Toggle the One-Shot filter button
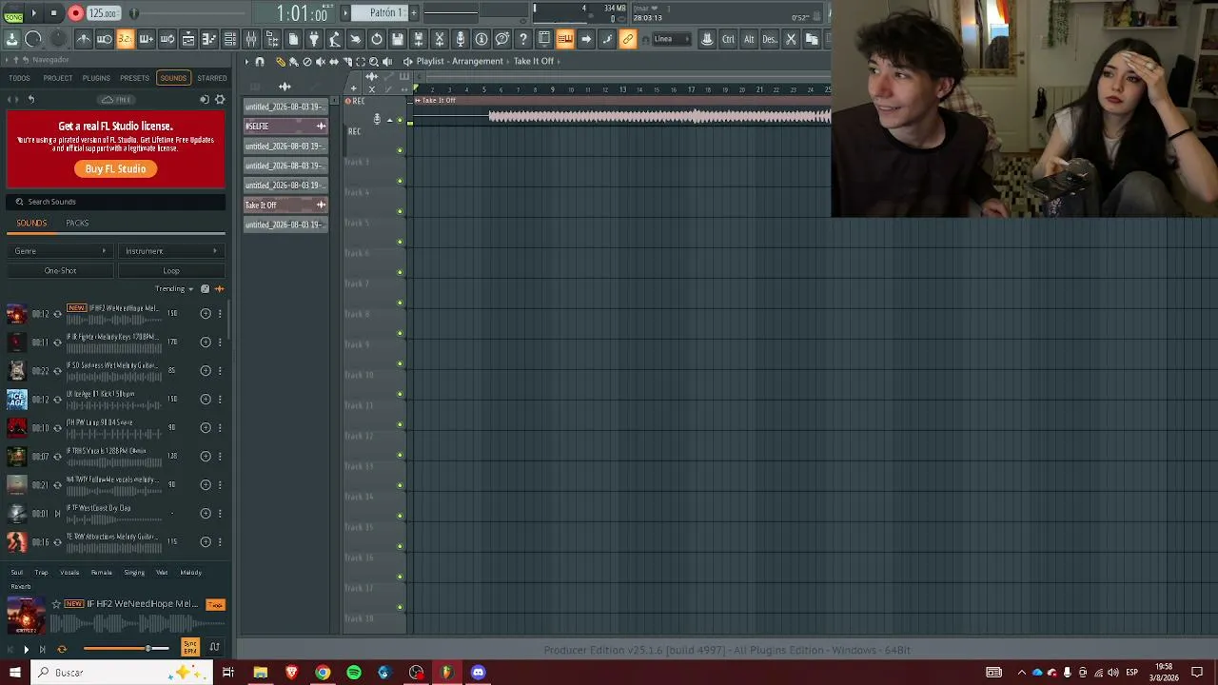Viewport: 1218px width, 685px height. click(x=60, y=271)
